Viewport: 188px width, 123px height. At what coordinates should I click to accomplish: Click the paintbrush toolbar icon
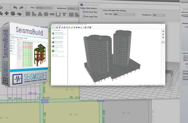click(72, 27)
